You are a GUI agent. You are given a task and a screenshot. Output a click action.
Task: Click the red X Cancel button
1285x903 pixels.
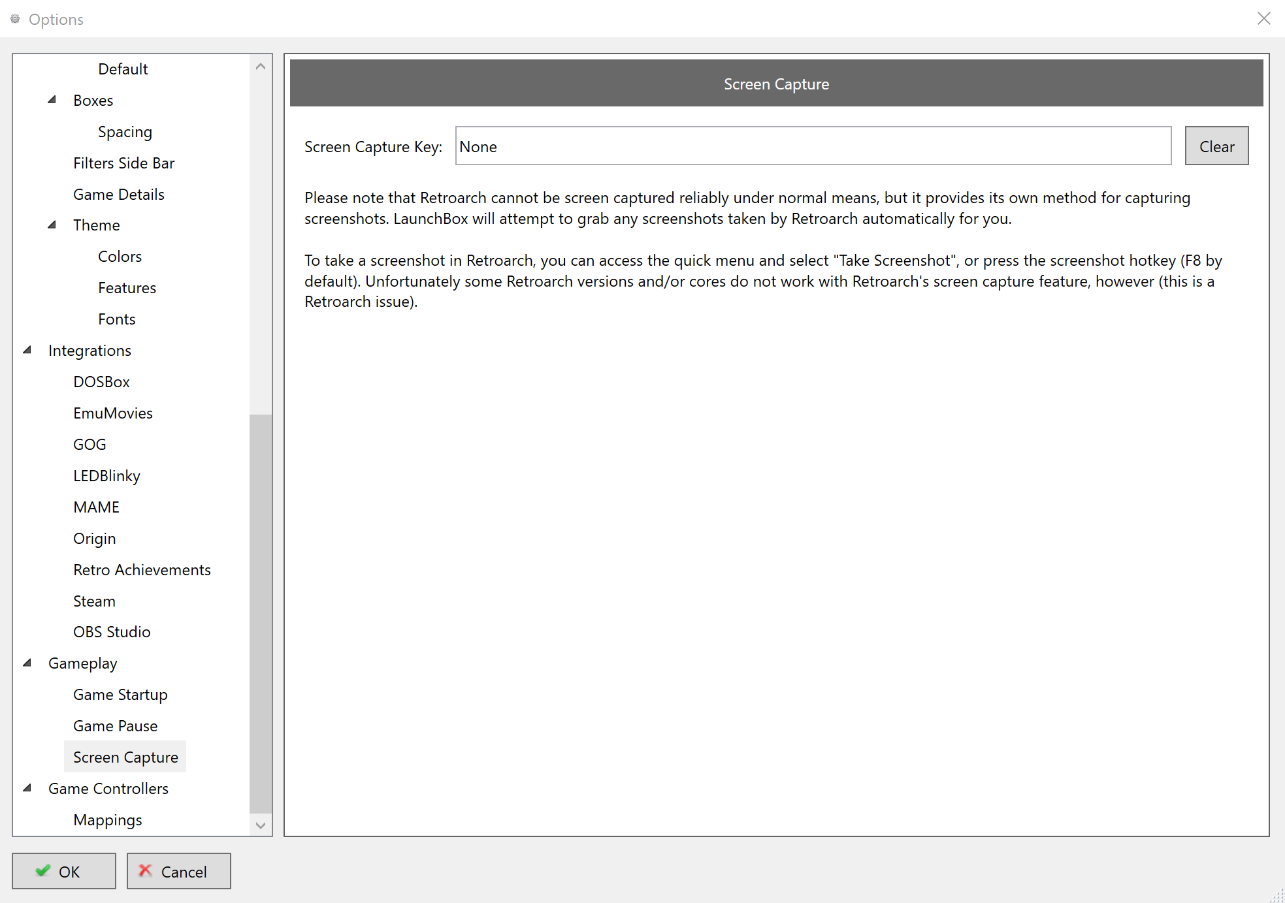point(178,871)
